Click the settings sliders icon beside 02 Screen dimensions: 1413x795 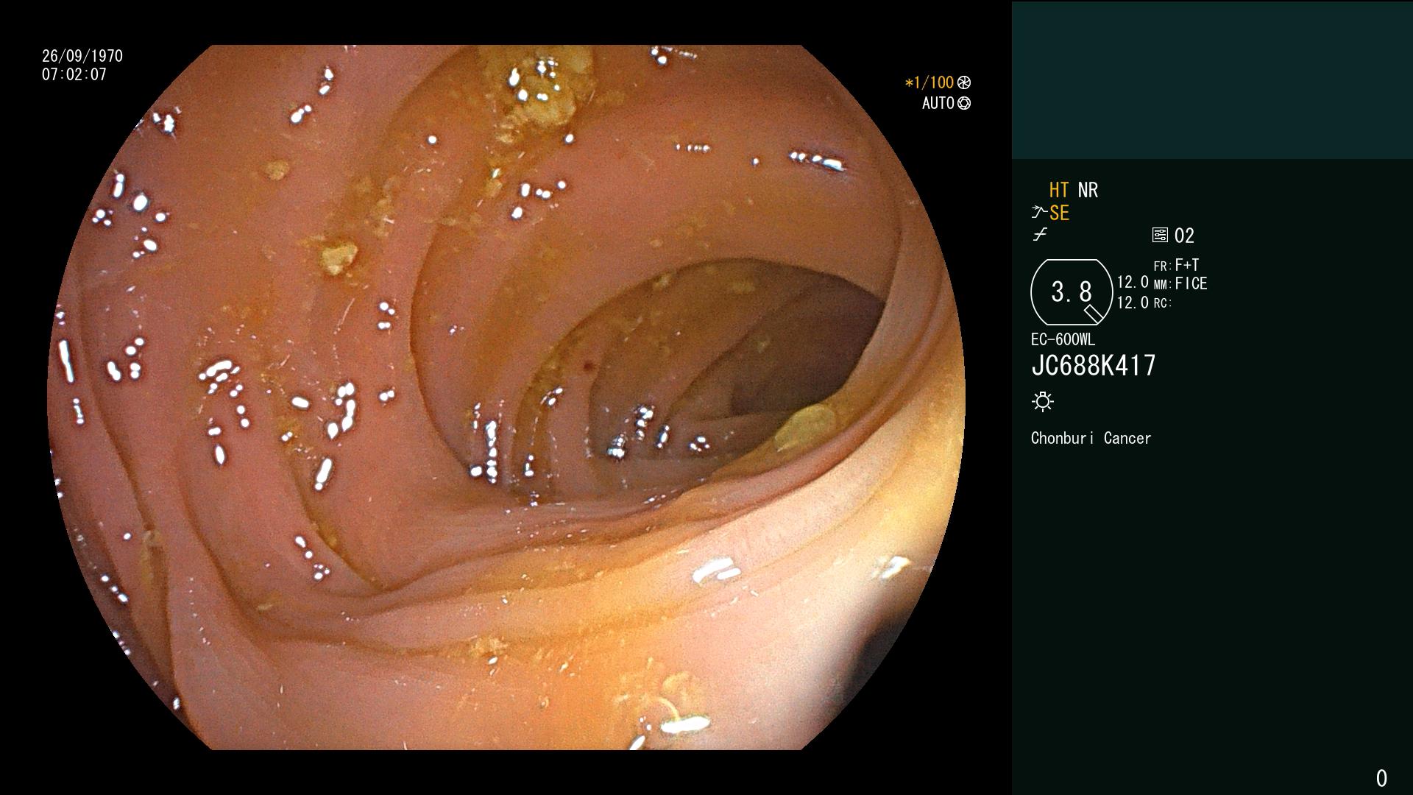[1160, 236]
